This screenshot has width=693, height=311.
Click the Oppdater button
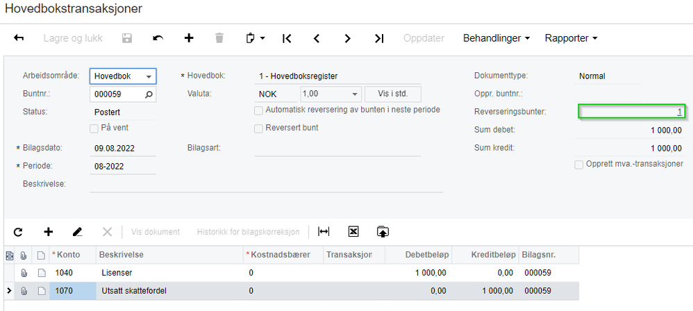point(424,38)
